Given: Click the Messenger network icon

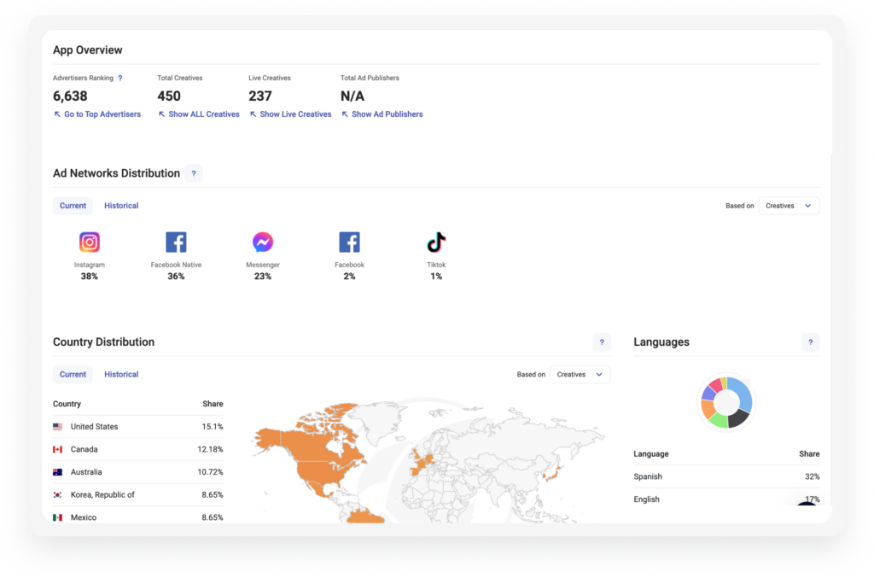Looking at the screenshot, I should tap(263, 242).
